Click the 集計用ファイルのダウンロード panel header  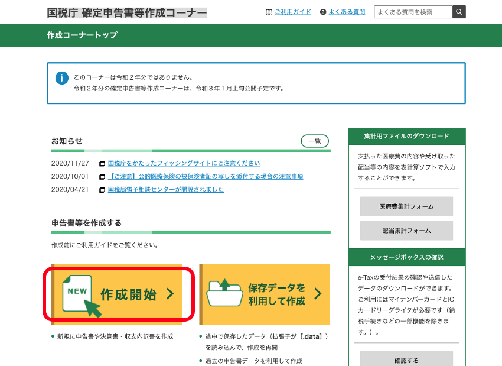(406, 136)
